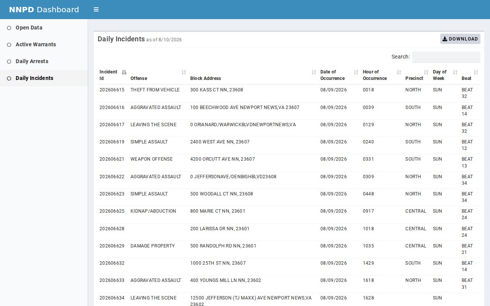This screenshot has width=490, height=306.
Task: Click hour of occurrence 0331
Action: click(368, 159)
